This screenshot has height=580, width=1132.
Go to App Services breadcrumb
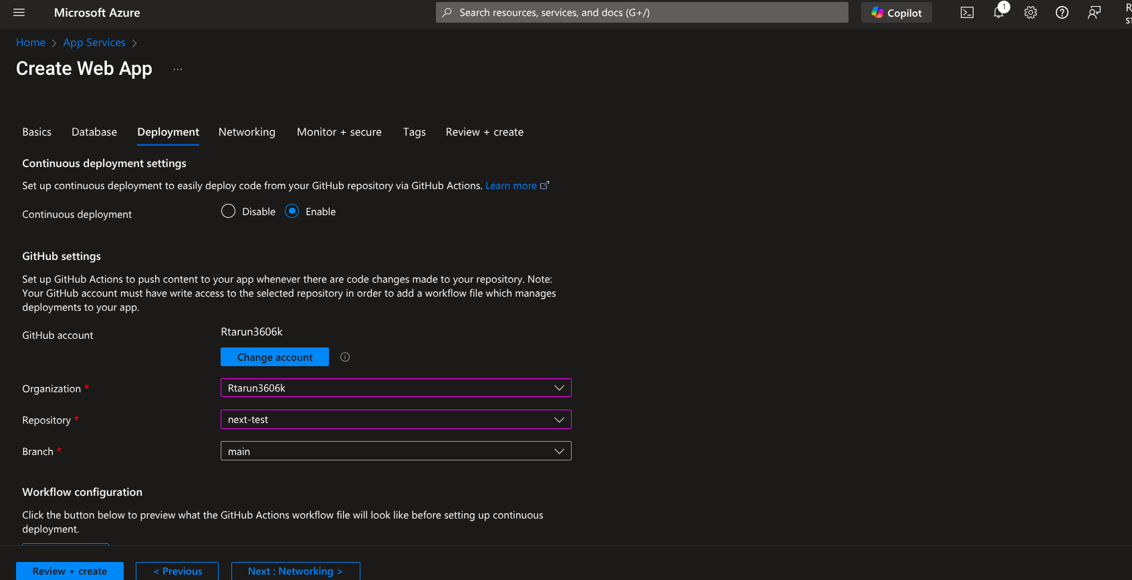pos(94,43)
